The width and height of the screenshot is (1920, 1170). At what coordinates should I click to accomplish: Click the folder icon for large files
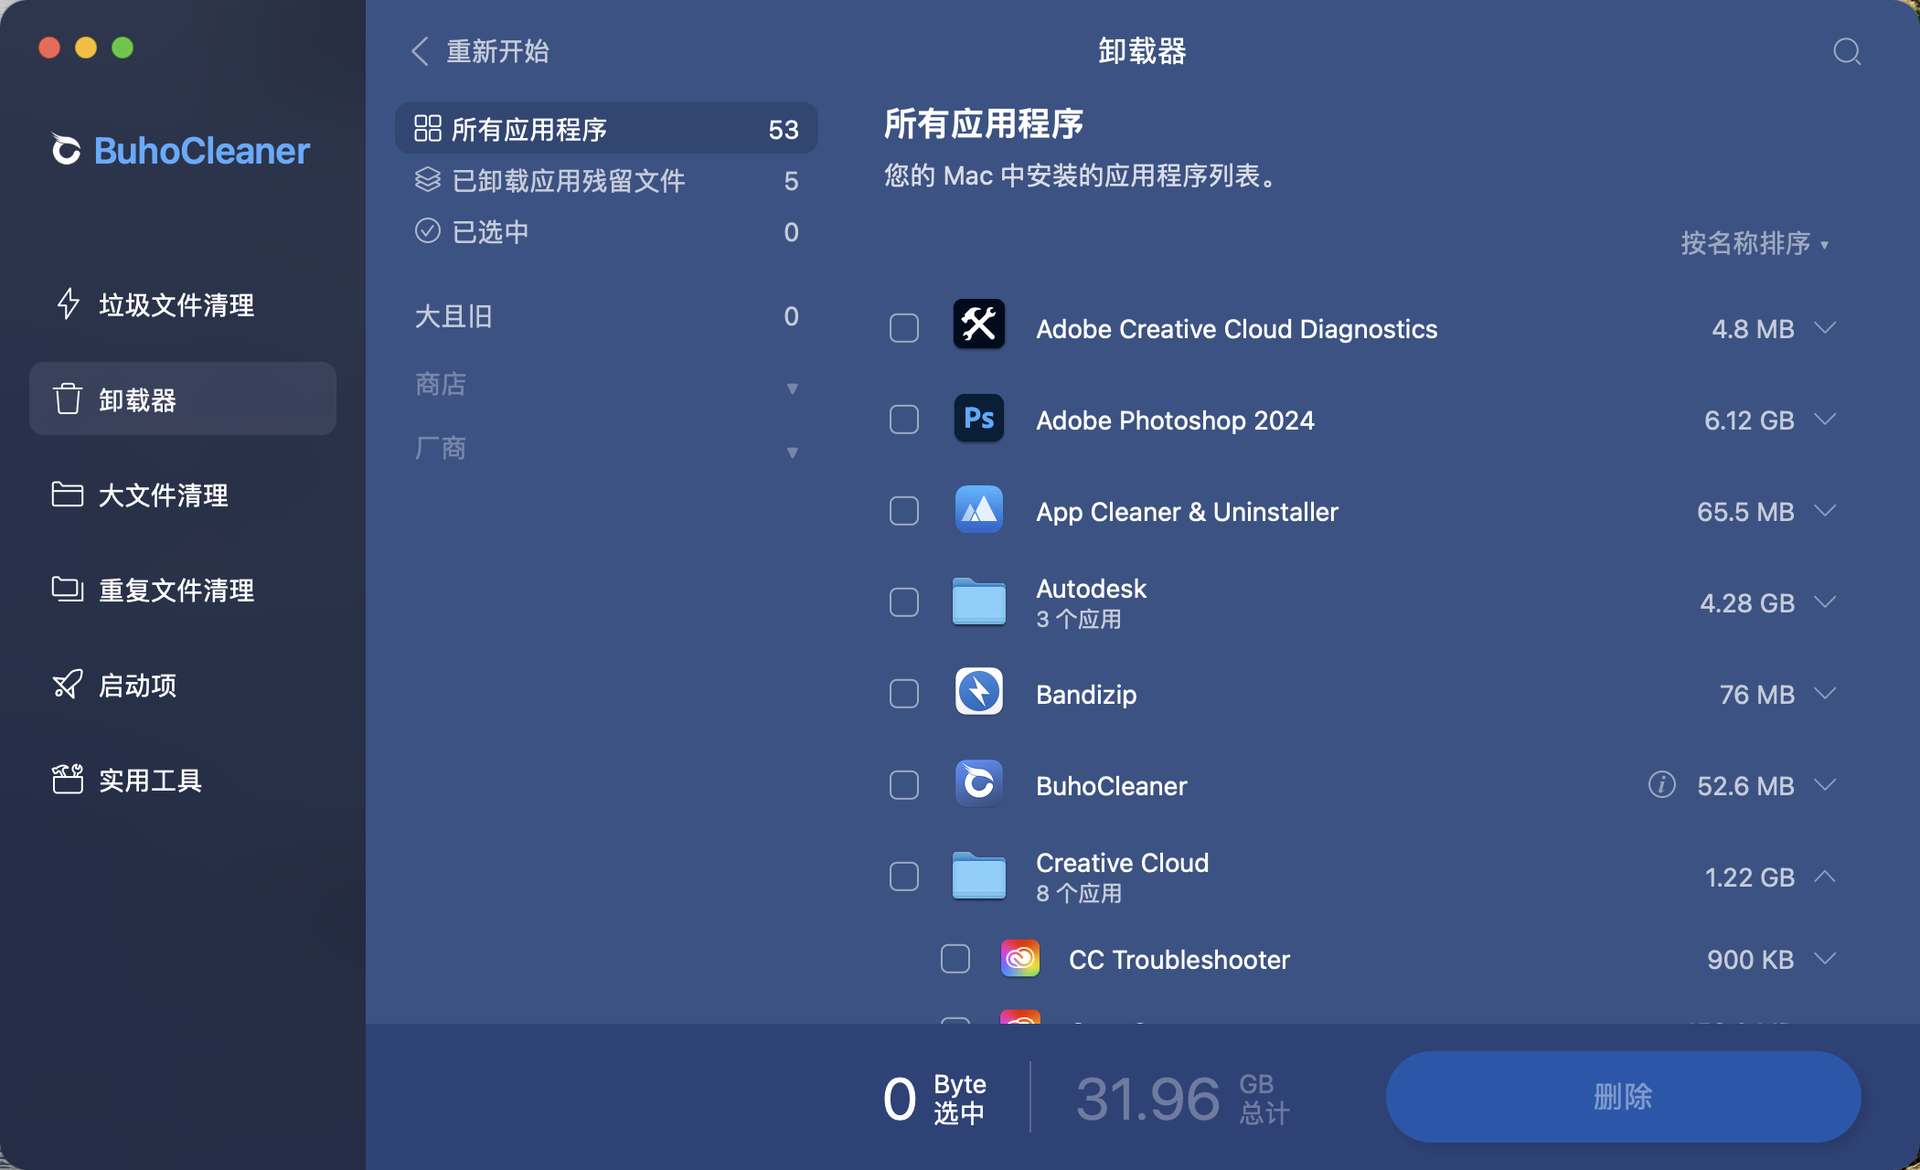pos(68,495)
